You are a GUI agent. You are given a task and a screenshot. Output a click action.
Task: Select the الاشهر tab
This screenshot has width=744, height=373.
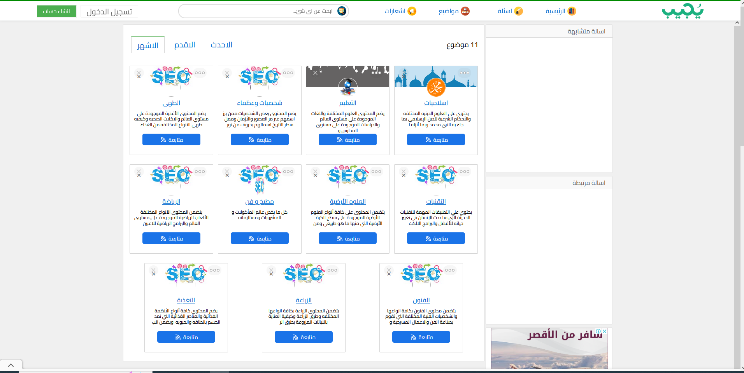click(147, 46)
